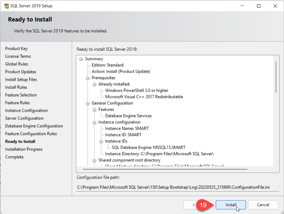The height and width of the screenshot is (214, 284).
Task: Select 'Prerequisites' label in tree
Action: coord(103,78)
